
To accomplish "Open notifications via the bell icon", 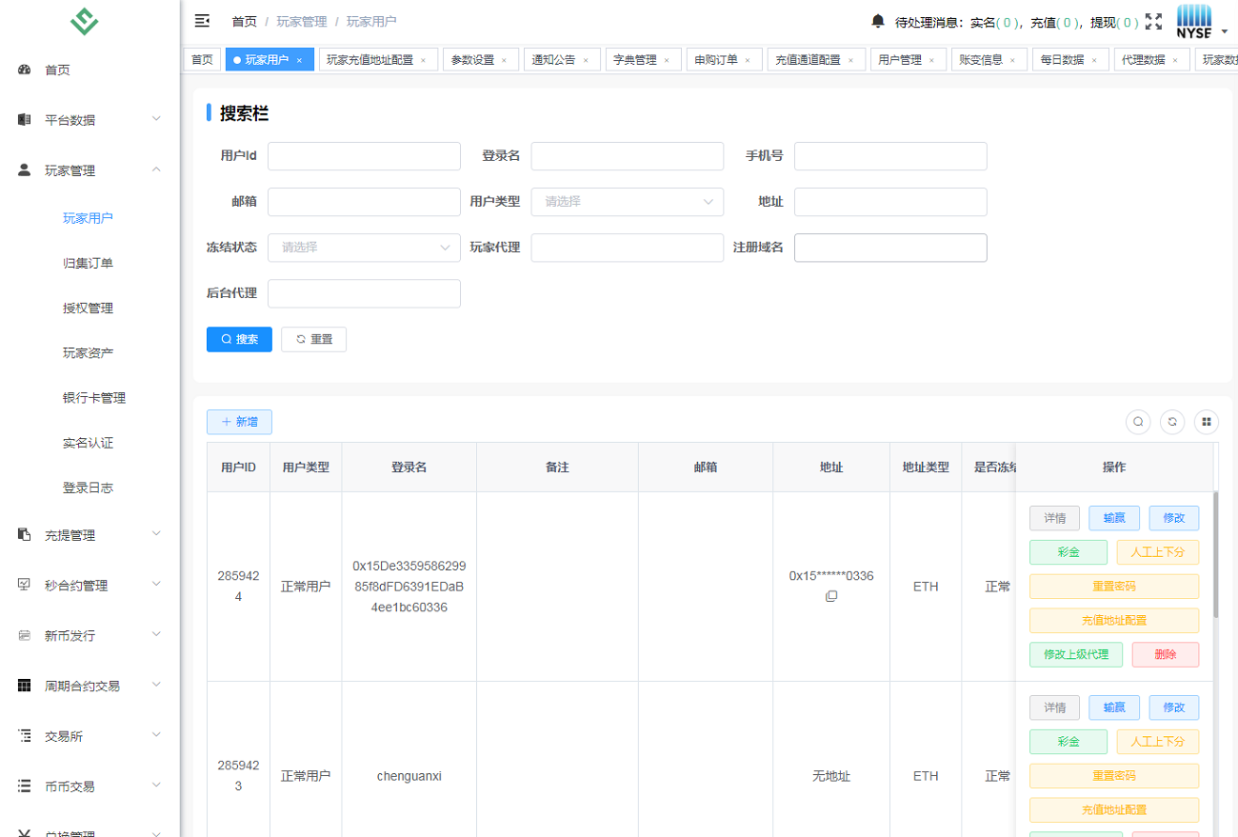I will click(x=878, y=21).
